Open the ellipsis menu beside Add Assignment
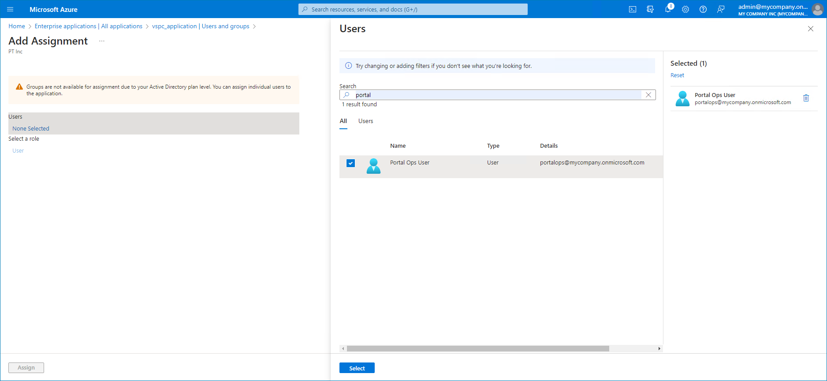Image resolution: width=827 pixels, height=381 pixels. (102, 41)
